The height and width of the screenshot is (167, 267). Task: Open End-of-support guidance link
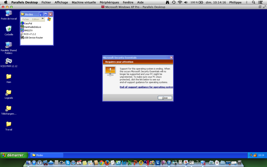pyautogui.click(x=146, y=87)
